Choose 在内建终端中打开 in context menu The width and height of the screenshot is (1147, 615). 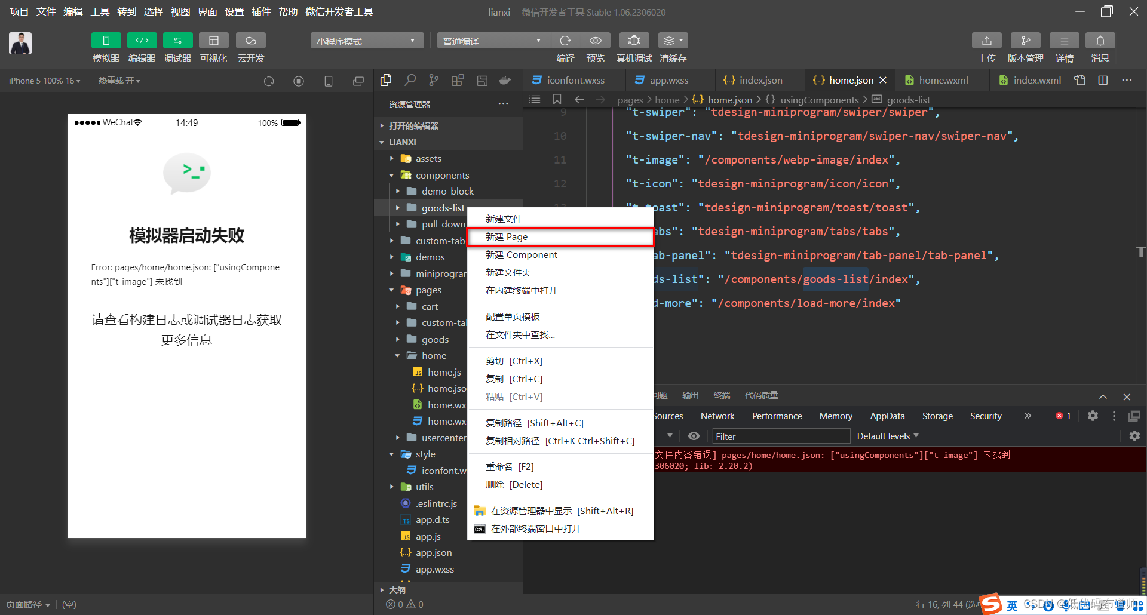click(560, 290)
